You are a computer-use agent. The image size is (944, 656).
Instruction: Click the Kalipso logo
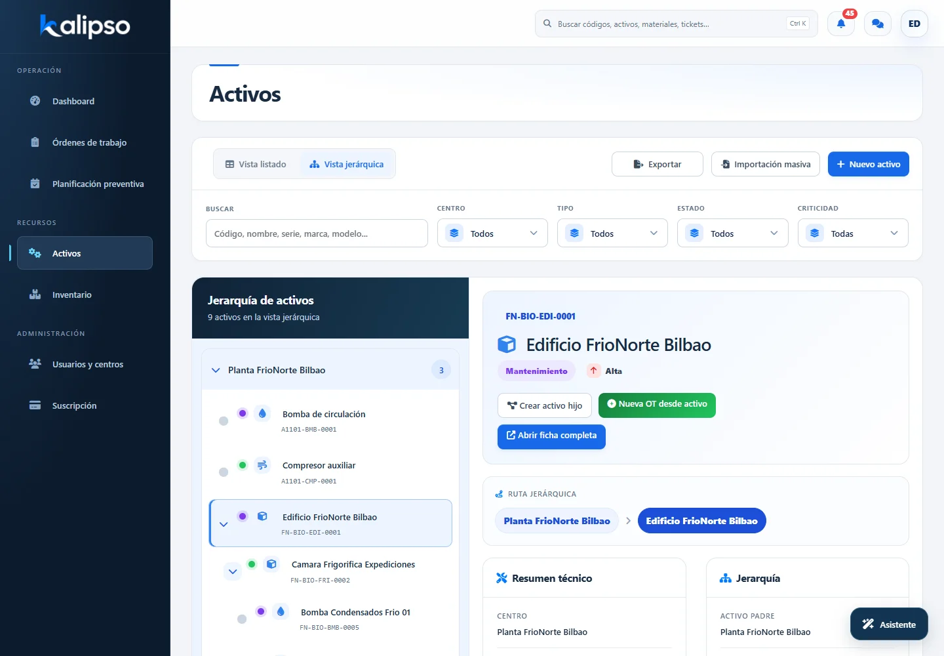coord(85,26)
